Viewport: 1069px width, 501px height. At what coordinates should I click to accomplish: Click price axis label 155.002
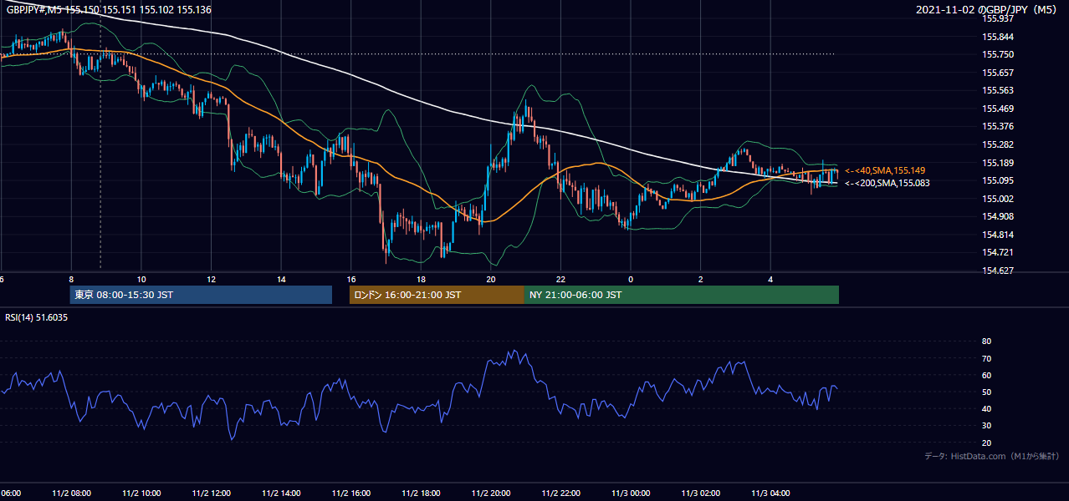click(998, 199)
